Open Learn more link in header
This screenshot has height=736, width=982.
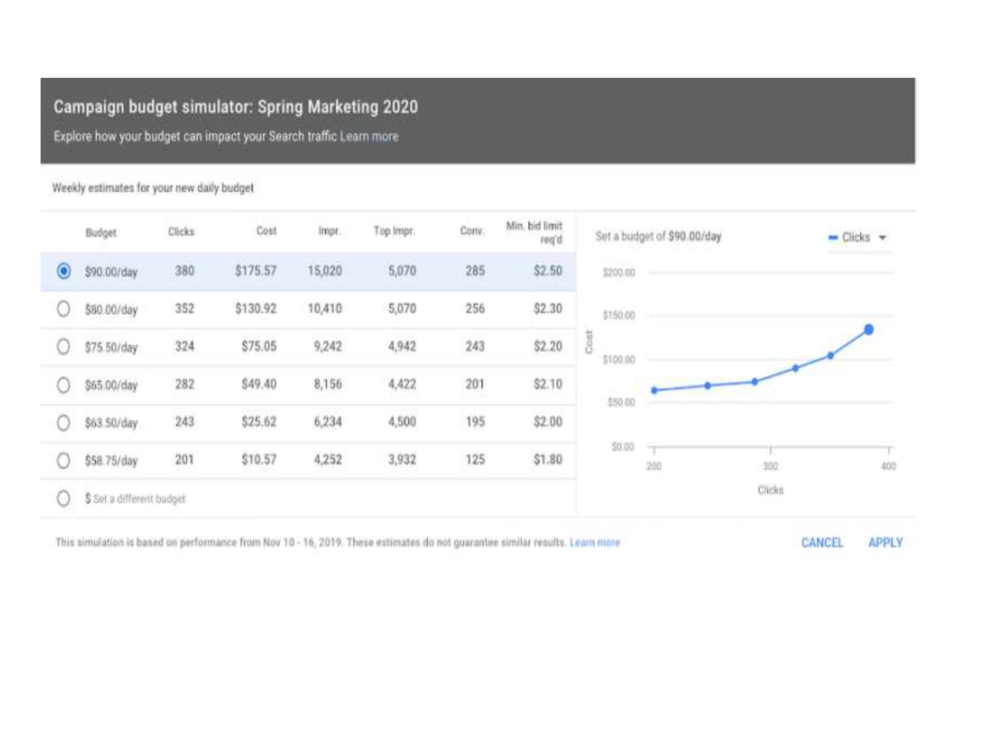point(369,137)
